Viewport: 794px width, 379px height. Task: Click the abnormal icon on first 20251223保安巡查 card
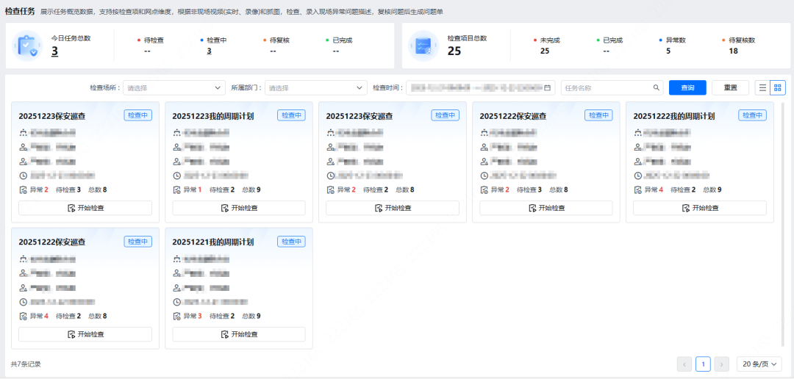point(23,189)
